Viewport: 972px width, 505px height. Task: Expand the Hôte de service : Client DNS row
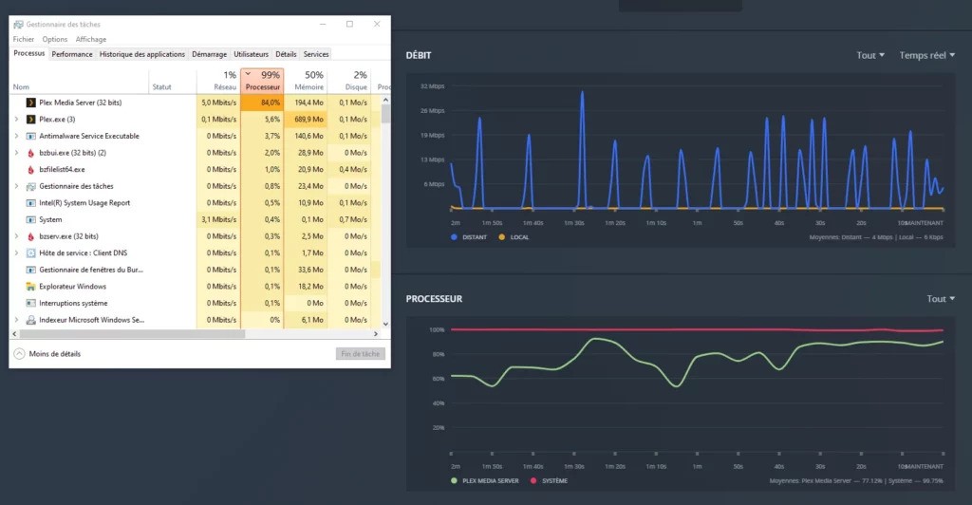[x=17, y=252]
